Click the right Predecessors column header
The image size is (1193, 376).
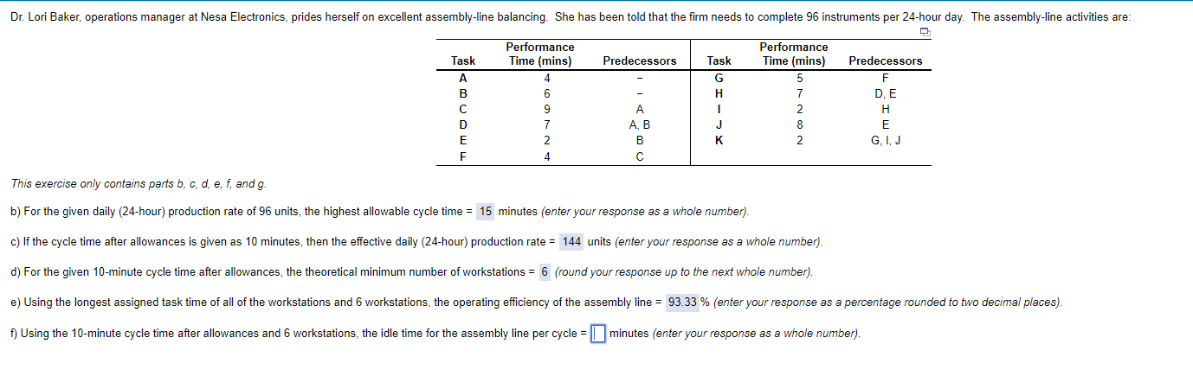(x=885, y=61)
